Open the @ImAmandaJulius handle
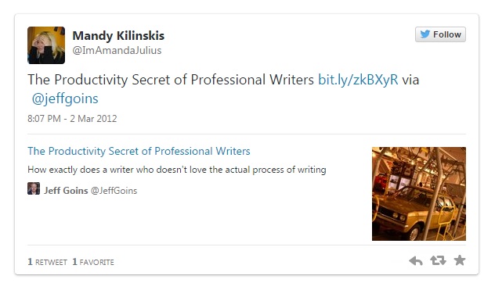Screen dimensions: 495x283 [117, 50]
